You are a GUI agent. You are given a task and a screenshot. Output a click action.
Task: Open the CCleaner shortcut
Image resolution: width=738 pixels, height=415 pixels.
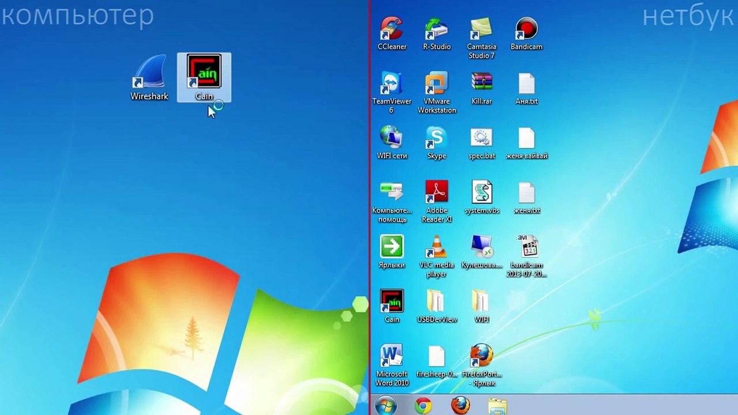[x=392, y=34]
